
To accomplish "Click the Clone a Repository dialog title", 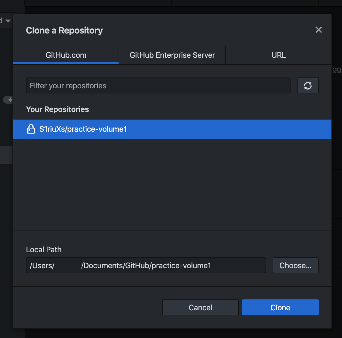I will click(64, 30).
